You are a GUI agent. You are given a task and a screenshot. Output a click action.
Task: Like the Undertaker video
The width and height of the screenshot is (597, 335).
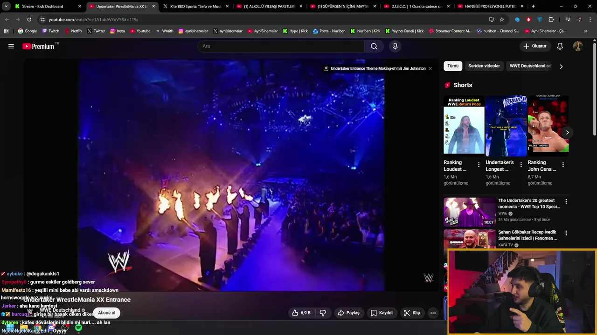pos(301,313)
